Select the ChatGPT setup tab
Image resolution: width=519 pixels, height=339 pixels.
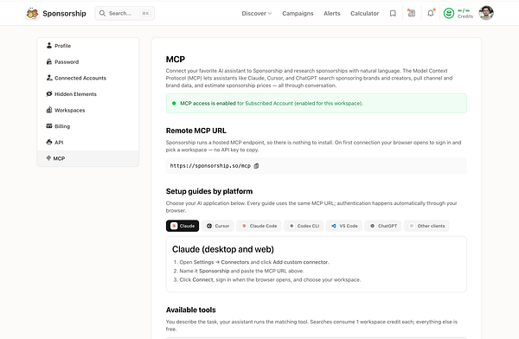click(383, 226)
